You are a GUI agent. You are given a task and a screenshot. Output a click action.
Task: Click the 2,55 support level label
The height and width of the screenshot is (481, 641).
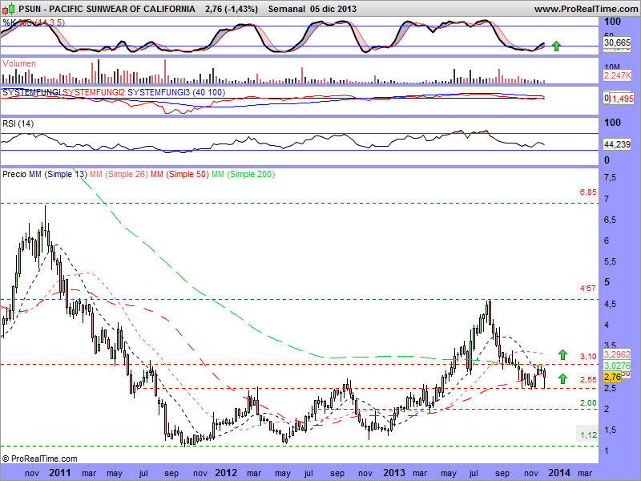pos(588,379)
